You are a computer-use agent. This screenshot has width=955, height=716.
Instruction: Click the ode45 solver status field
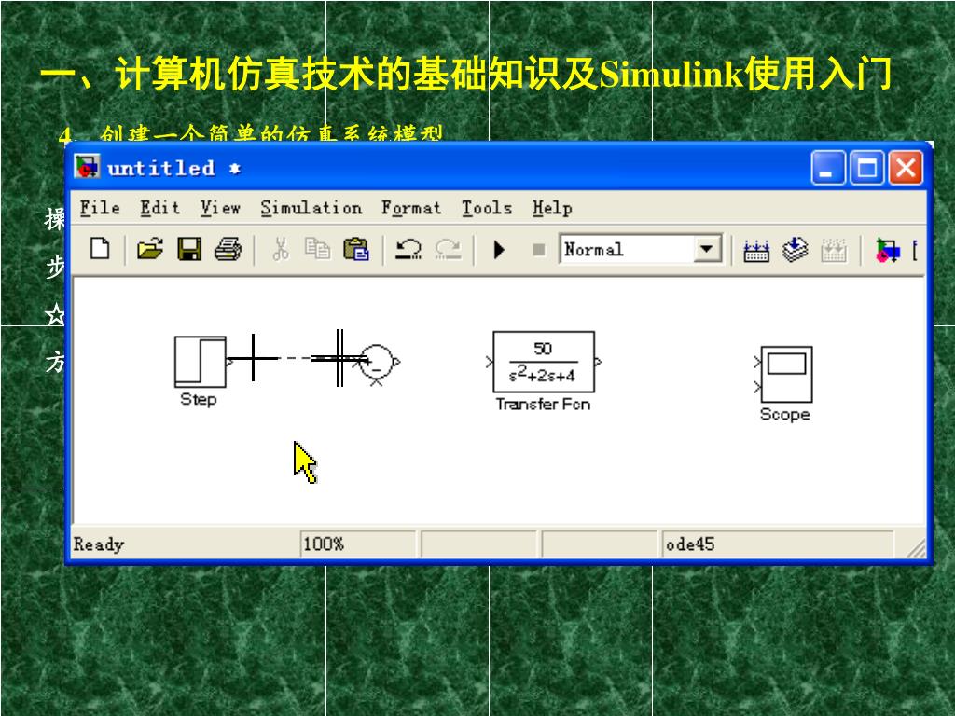point(777,544)
